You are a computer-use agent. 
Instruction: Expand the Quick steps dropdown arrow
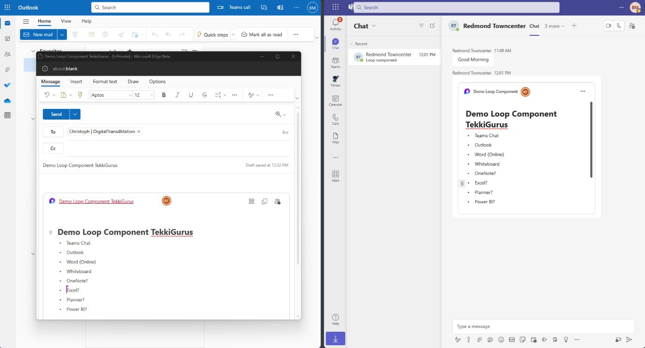coord(233,34)
